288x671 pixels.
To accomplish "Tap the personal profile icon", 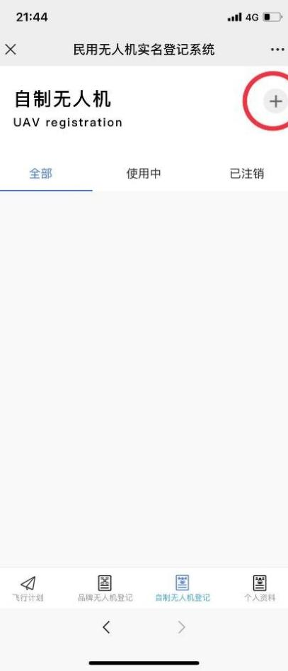I will point(260,583).
